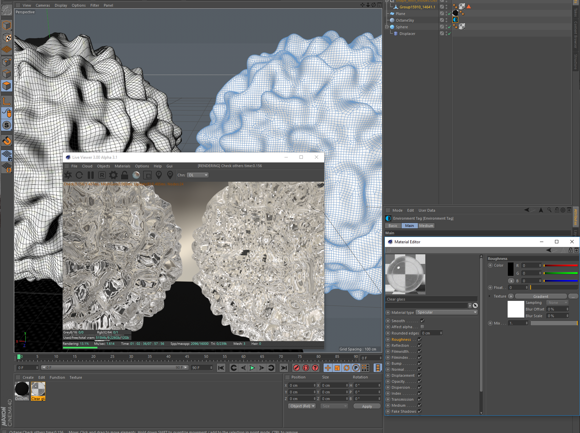Toggle the snap S icon in left toolbar
This screenshot has height=433, width=580.
point(7,125)
